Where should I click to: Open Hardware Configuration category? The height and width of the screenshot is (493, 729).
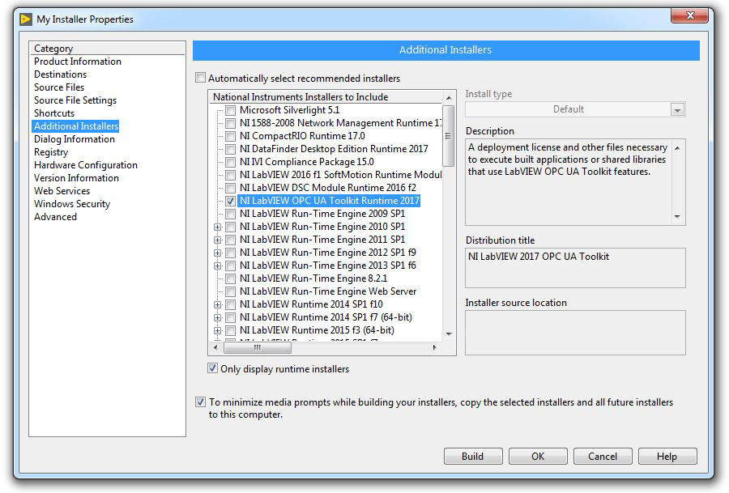coord(86,165)
